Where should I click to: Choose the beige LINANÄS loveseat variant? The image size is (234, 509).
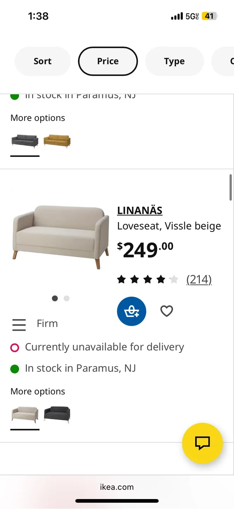25,414
